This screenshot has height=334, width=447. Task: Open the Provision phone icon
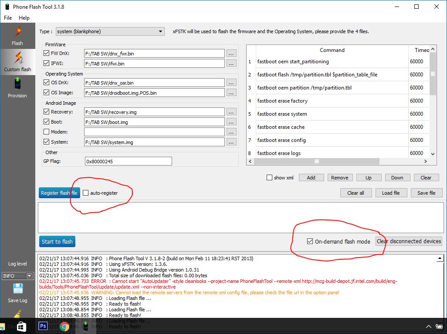17,84
